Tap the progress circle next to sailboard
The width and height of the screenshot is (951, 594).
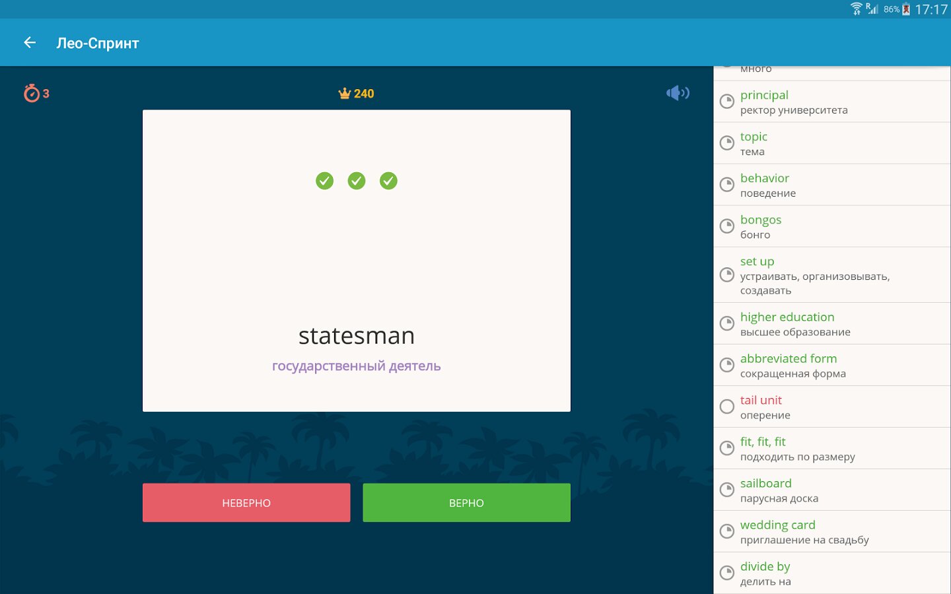[x=726, y=490]
